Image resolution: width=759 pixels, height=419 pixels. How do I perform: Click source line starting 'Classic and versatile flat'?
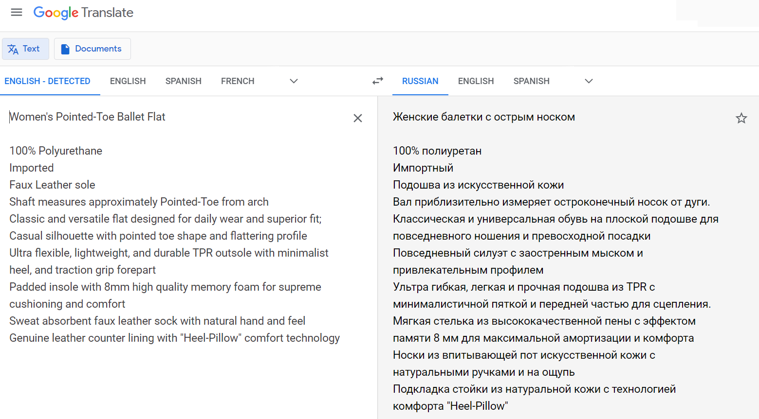tap(166, 219)
